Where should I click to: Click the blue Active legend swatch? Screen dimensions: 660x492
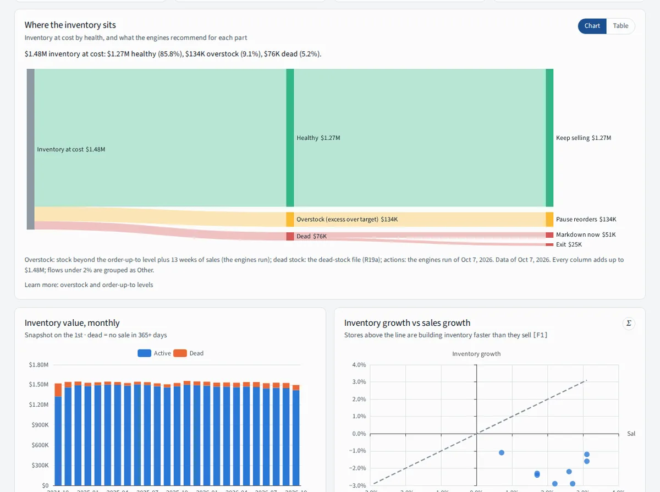point(145,353)
